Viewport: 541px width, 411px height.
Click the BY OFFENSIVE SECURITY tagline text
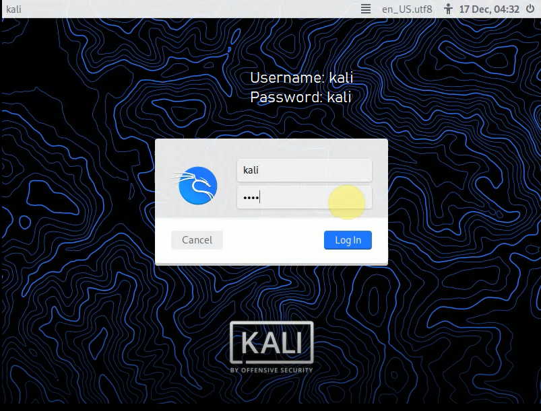pos(272,369)
